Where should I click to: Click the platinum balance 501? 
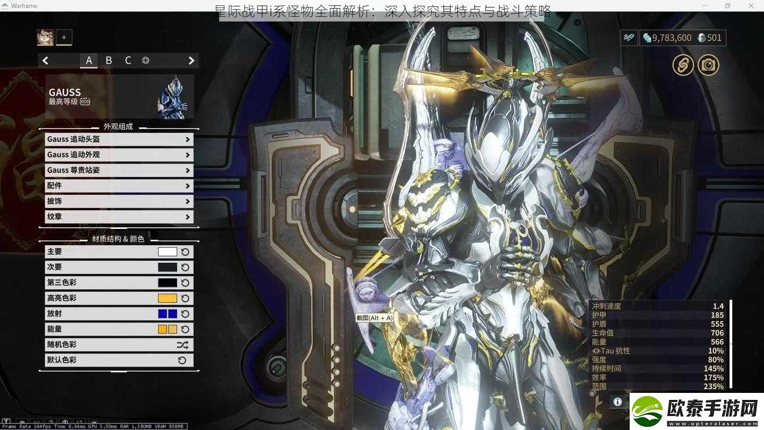(x=709, y=38)
